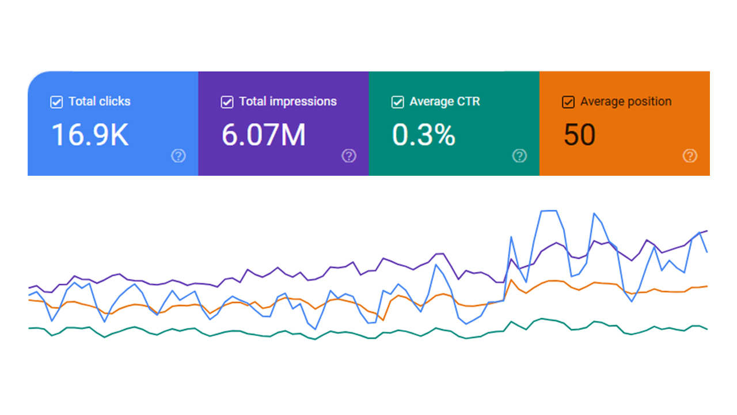Click the right end of the purple line

(x=706, y=231)
